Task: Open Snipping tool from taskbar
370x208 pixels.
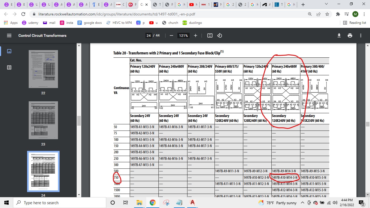Action: (166, 203)
